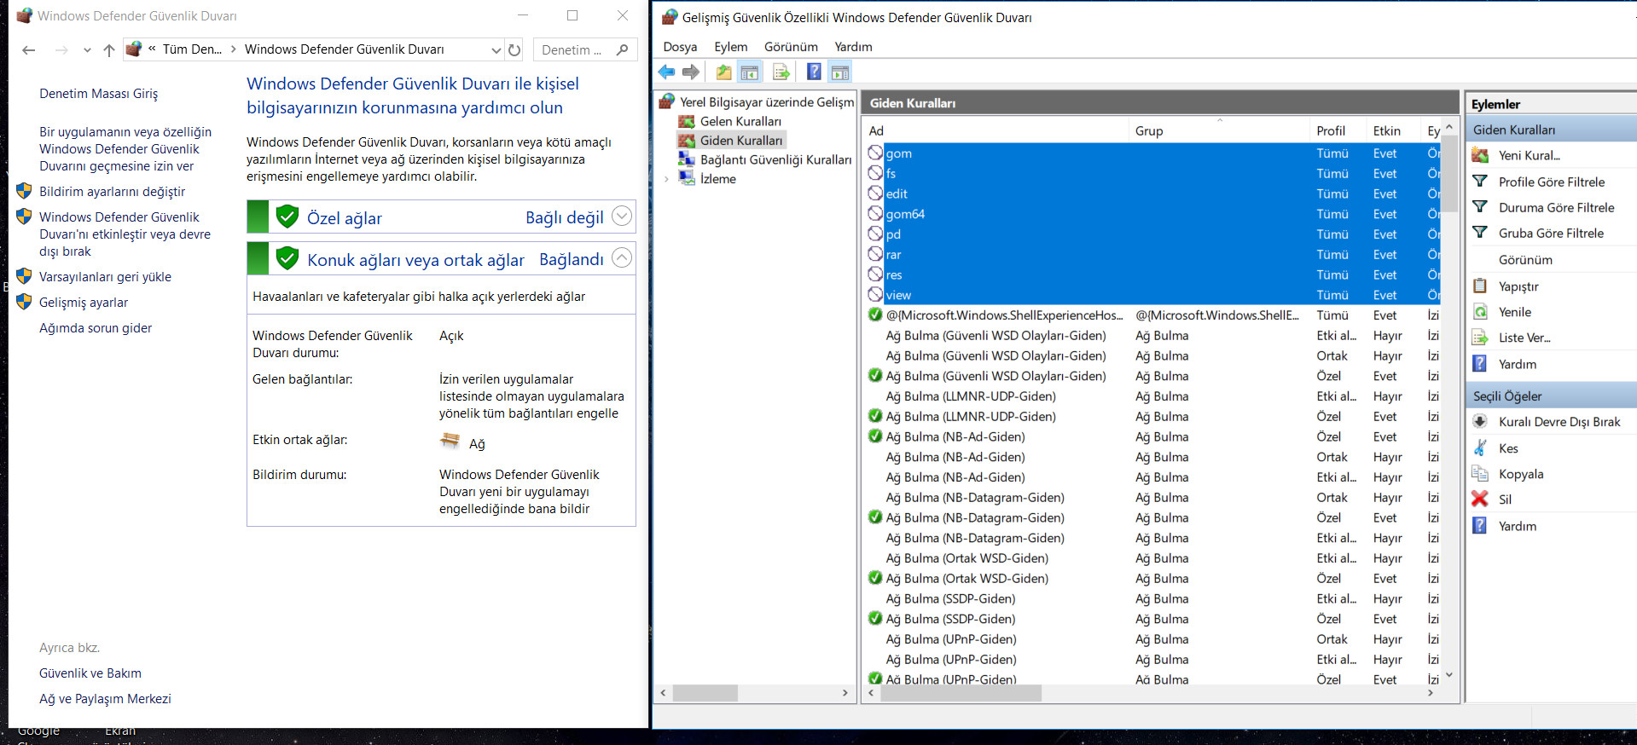Click the console tree horizontal scrollbar right arrow
1637x745 pixels.
845,693
